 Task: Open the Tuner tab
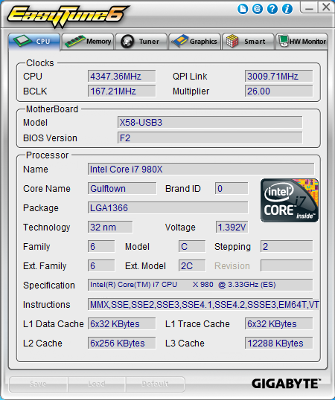pyautogui.click(x=141, y=42)
